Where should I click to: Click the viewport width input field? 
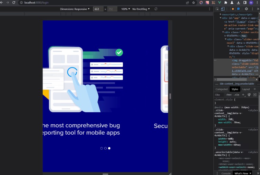98,9
